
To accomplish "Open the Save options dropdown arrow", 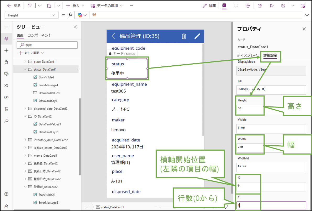I will point(293,6).
